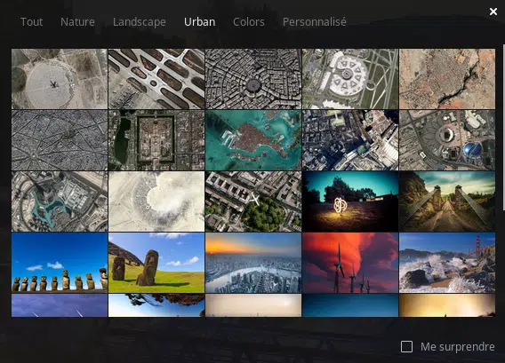The image size is (505, 363).
Task: Pick the city skyline sunset wallpaper
Action: [x=253, y=263]
